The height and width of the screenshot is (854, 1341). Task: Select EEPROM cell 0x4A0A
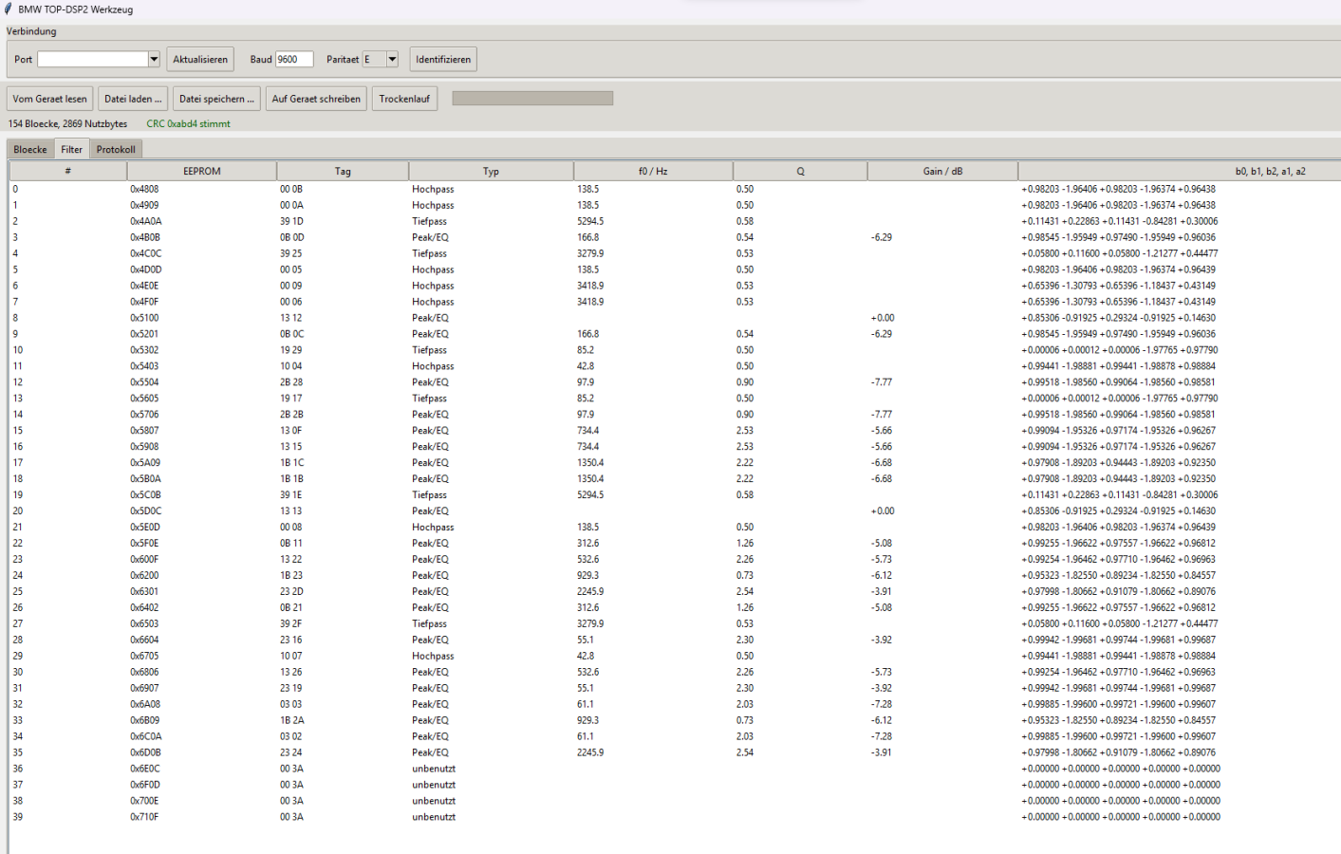click(x=145, y=221)
